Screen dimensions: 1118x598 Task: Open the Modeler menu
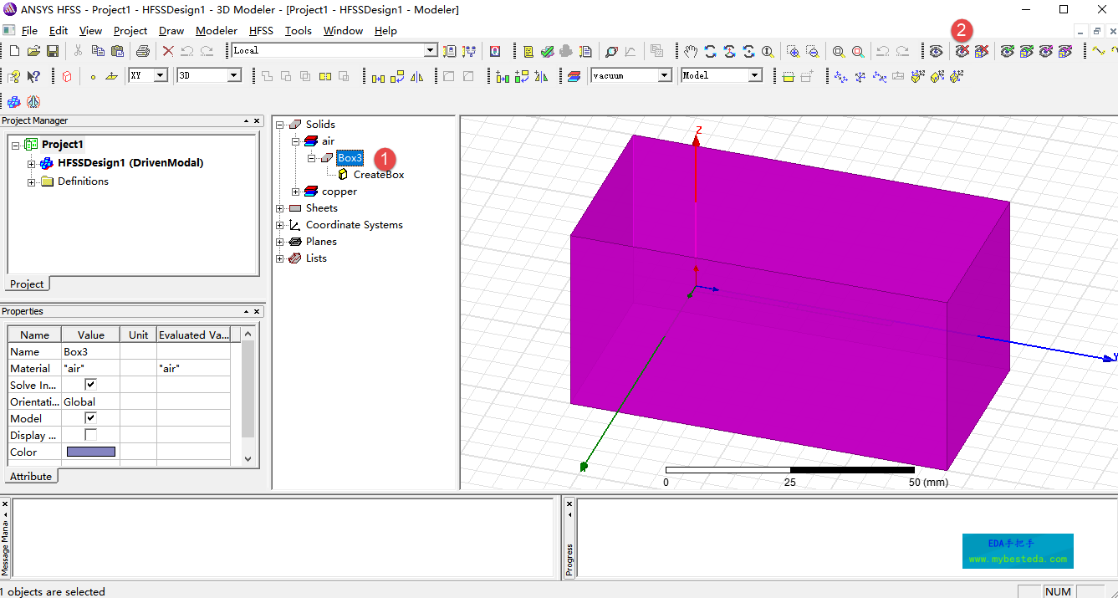(x=217, y=31)
